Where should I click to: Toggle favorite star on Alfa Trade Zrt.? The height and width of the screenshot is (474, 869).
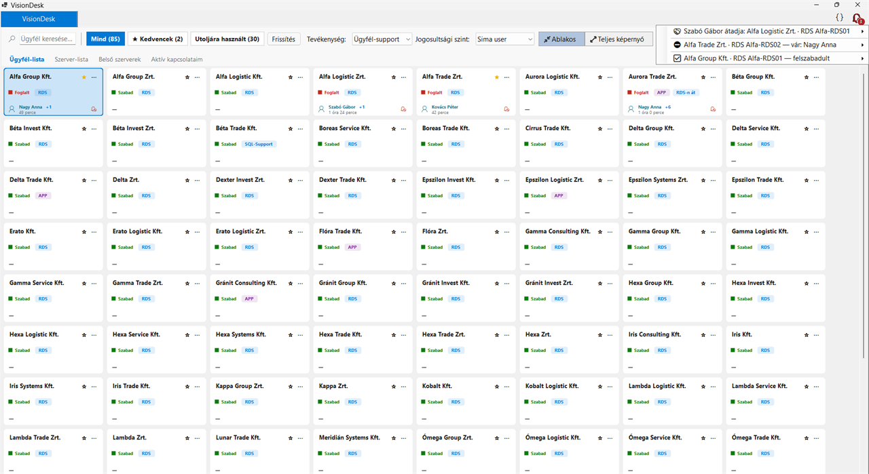point(497,77)
